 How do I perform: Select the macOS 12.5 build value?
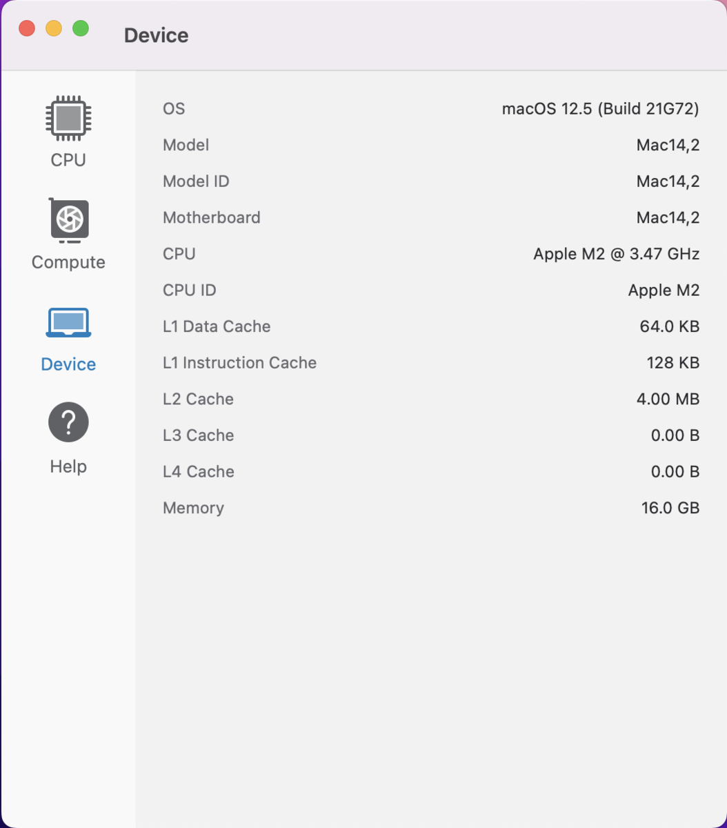click(600, 109)
